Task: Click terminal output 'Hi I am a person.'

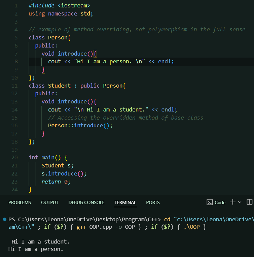Action: (x=36, y=249)
